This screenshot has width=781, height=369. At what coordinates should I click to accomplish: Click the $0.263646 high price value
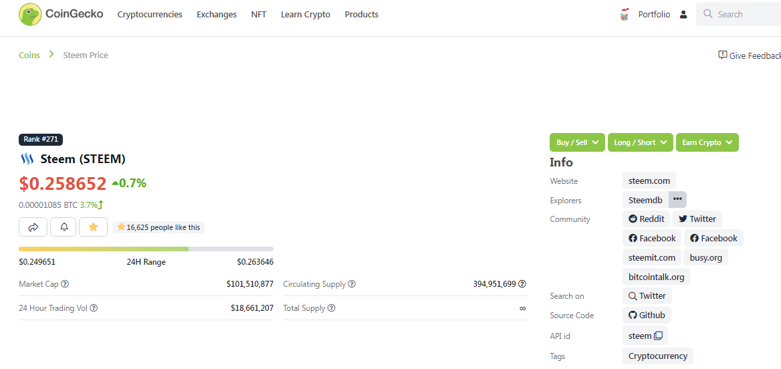255,262
